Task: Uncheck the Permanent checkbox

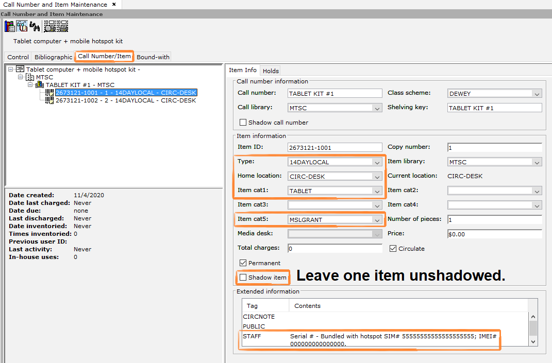Action: click(243, 263)
